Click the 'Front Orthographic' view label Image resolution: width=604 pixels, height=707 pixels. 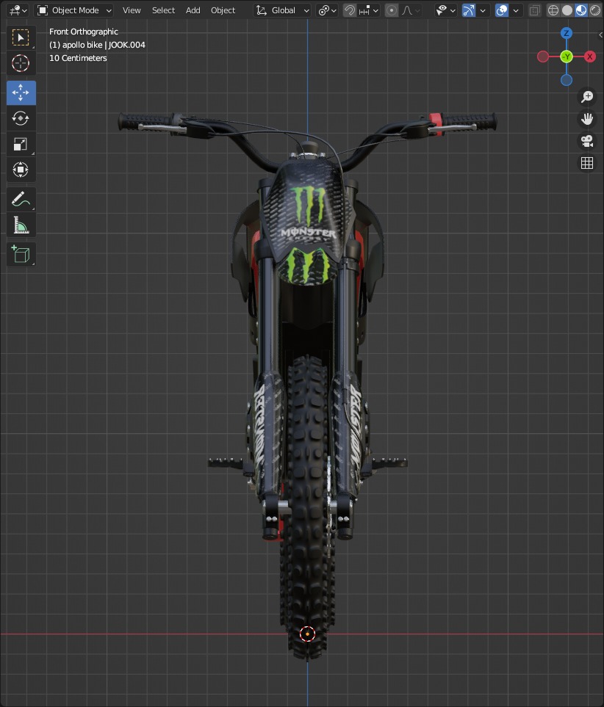point(84,32)
